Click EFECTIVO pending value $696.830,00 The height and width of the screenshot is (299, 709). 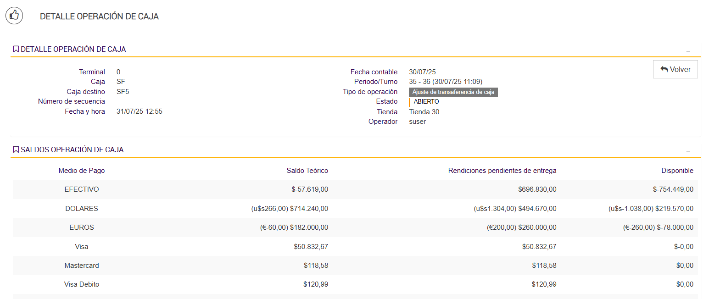click(537, 189)
